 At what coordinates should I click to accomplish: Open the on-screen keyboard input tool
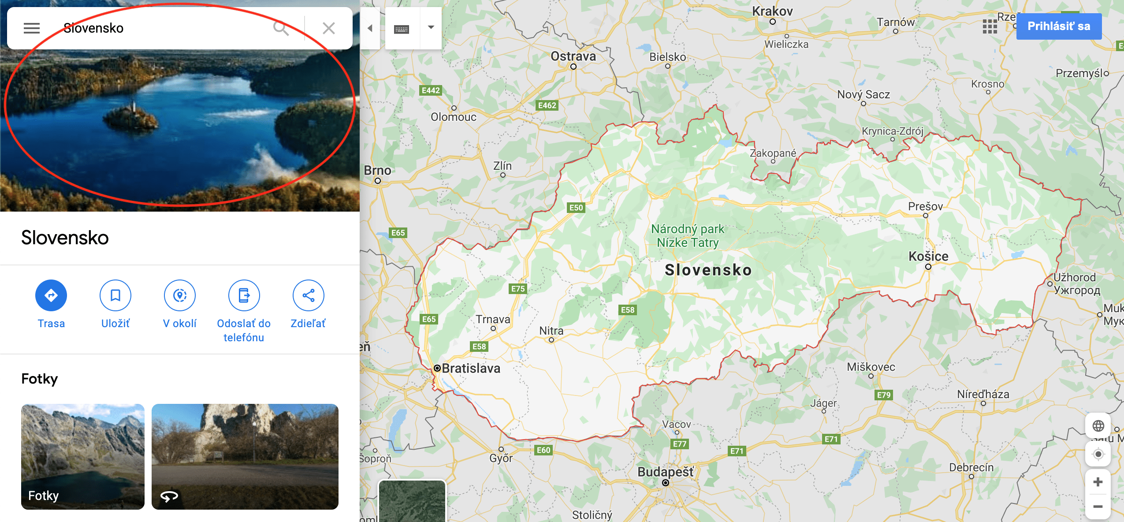pos(402,29)
